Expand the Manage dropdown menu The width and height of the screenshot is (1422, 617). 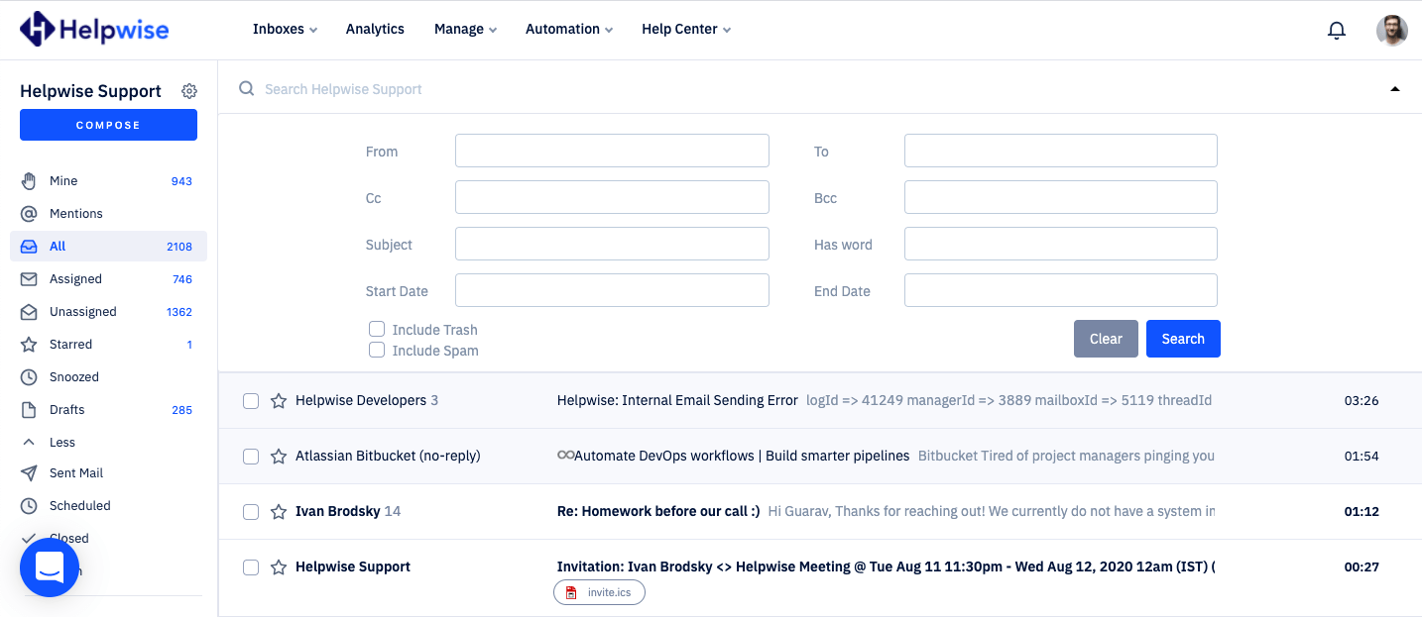[x=465, y=30]
